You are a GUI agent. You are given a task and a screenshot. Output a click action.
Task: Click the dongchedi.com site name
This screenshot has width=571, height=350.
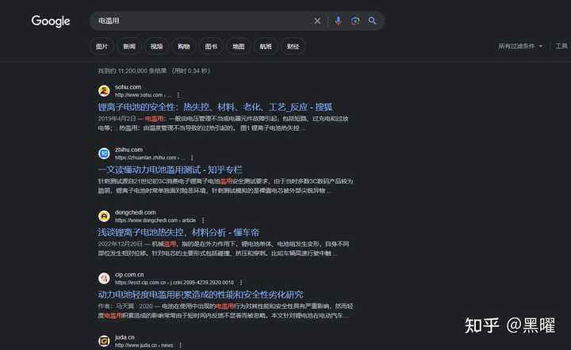coord(135,212)
